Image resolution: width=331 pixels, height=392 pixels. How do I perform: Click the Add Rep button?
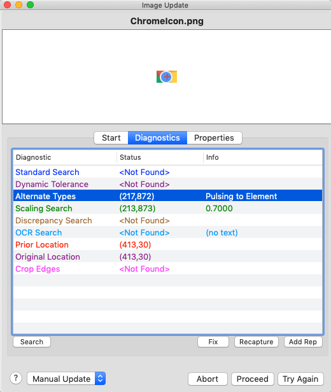tap(303, 342)
